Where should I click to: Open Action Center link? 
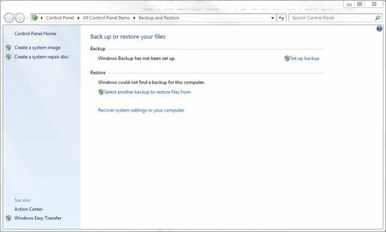coord(29,209)
